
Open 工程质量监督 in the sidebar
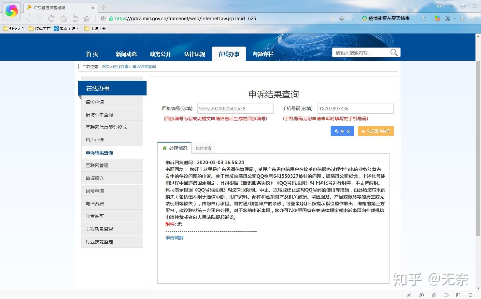(x=112, y=229)
